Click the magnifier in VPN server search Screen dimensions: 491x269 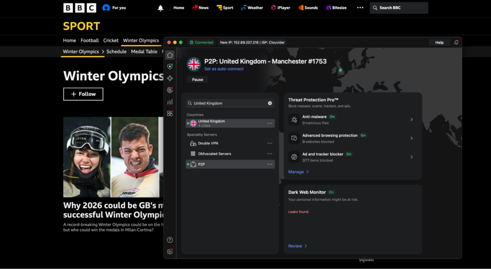[x=190, y=103]
